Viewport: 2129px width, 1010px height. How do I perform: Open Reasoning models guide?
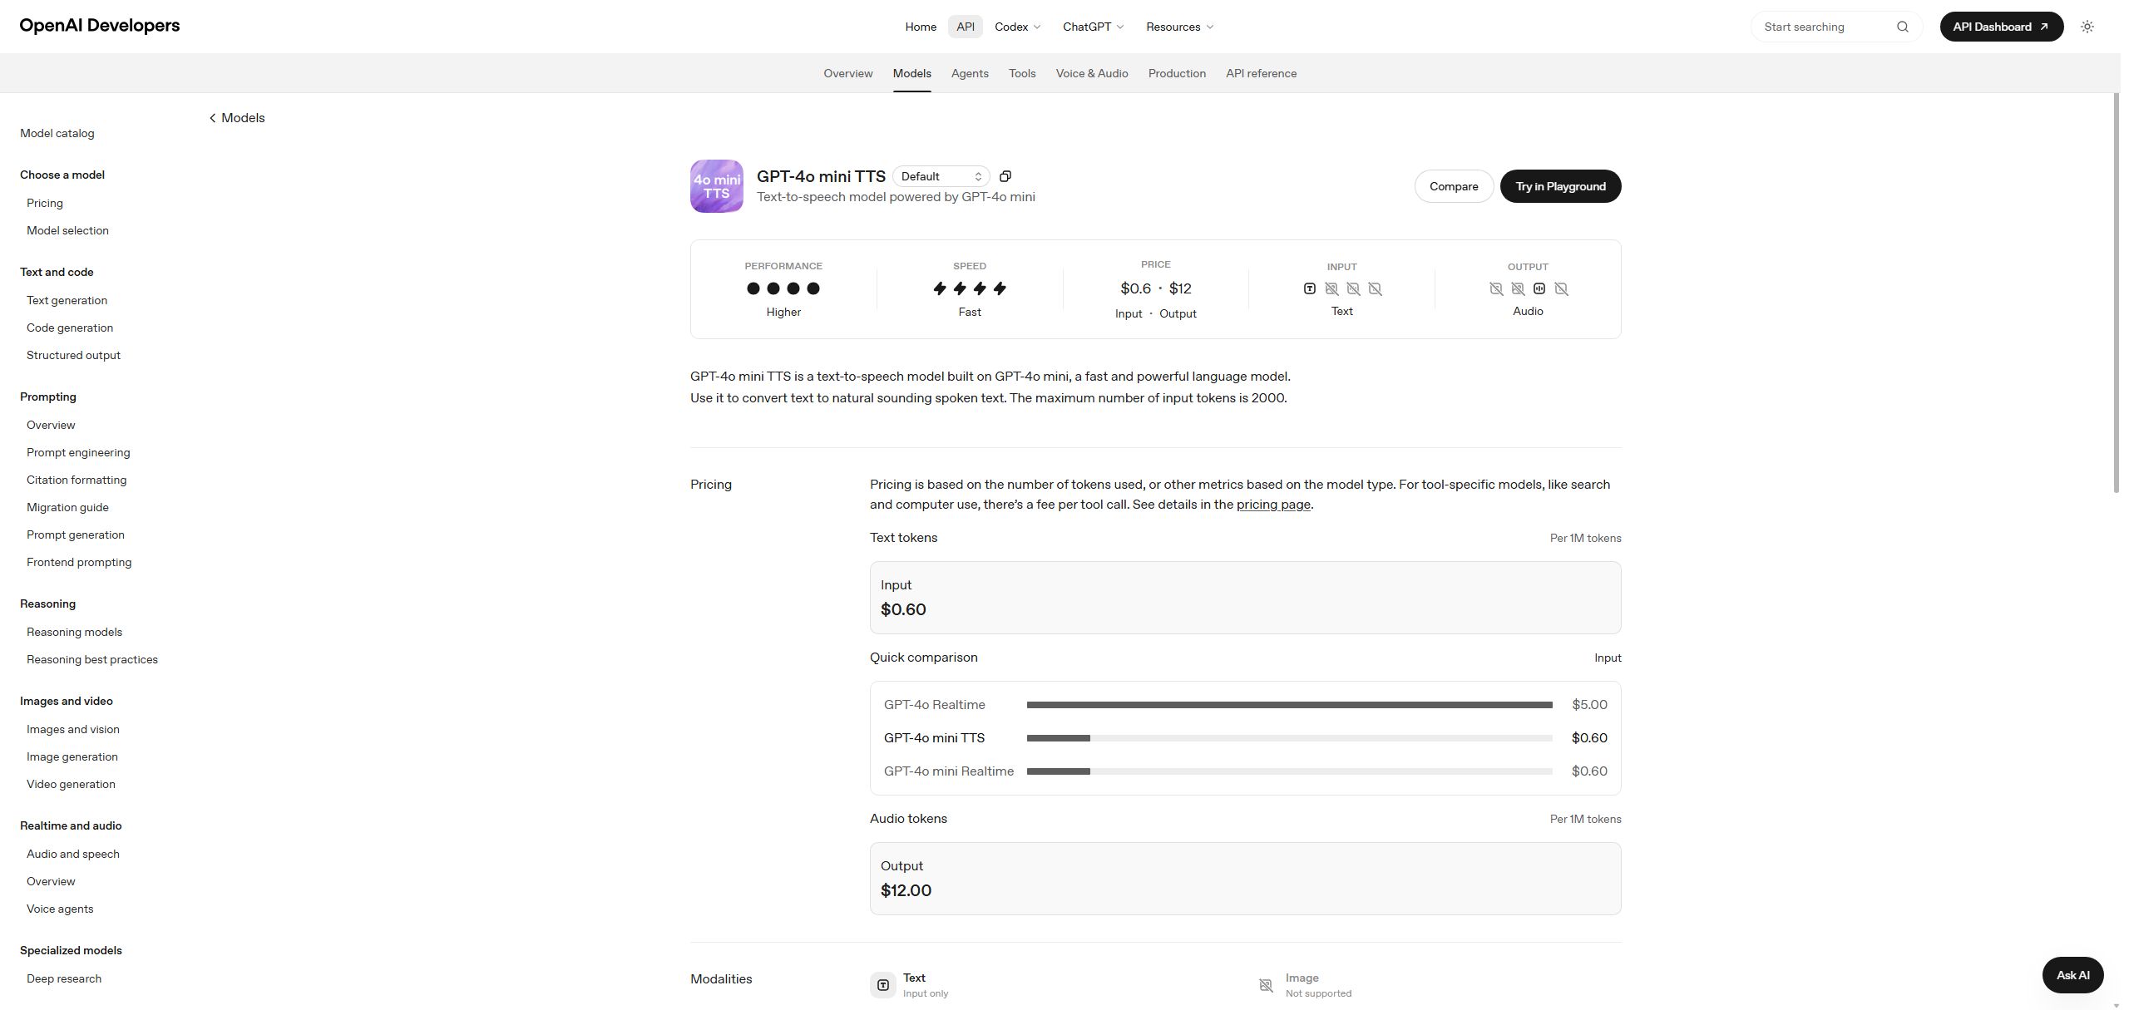[74, 632]
